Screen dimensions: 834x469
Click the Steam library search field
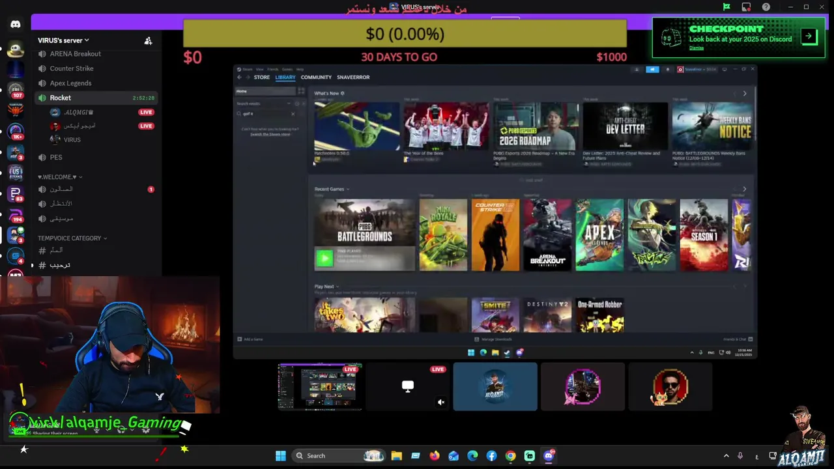[x=266, y=114]
